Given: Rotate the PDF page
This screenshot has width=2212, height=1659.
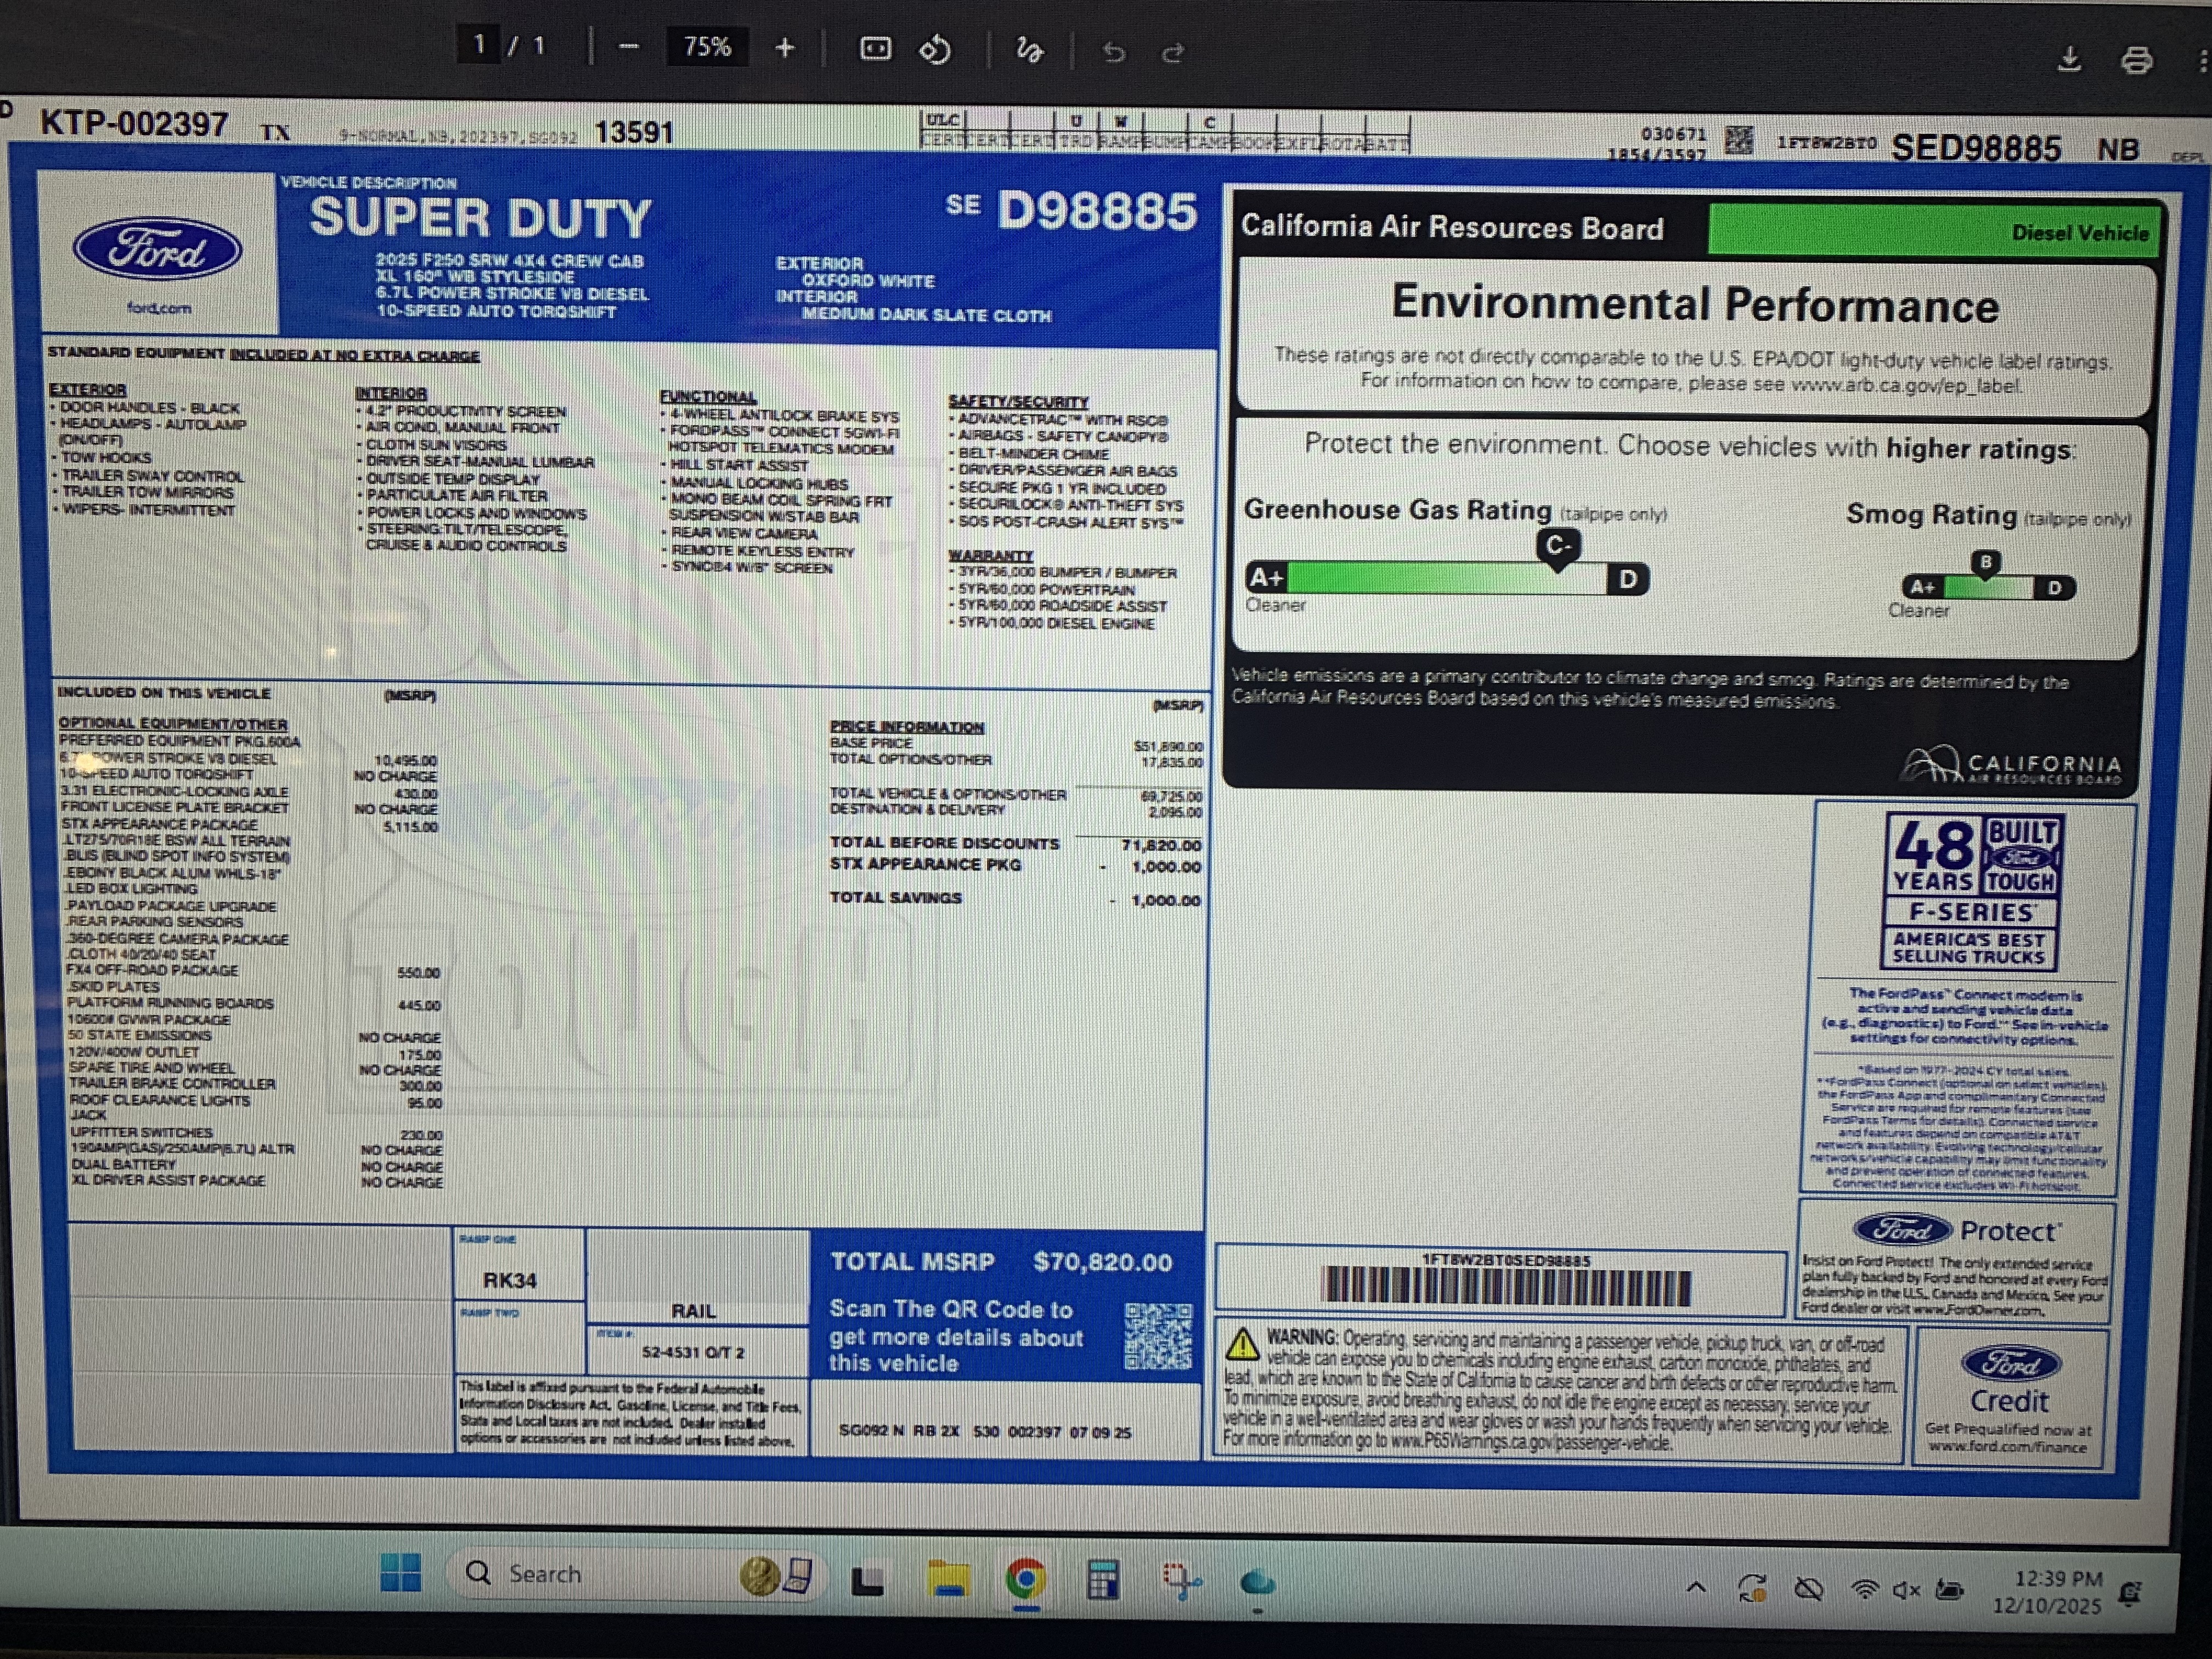Looking at the screenshot, I should coord(935,49).
